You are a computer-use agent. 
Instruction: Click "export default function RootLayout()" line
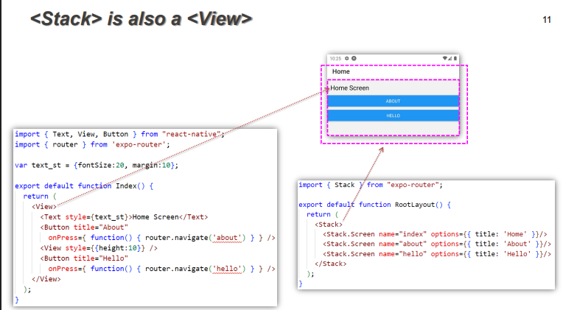[x=374, y=205]
